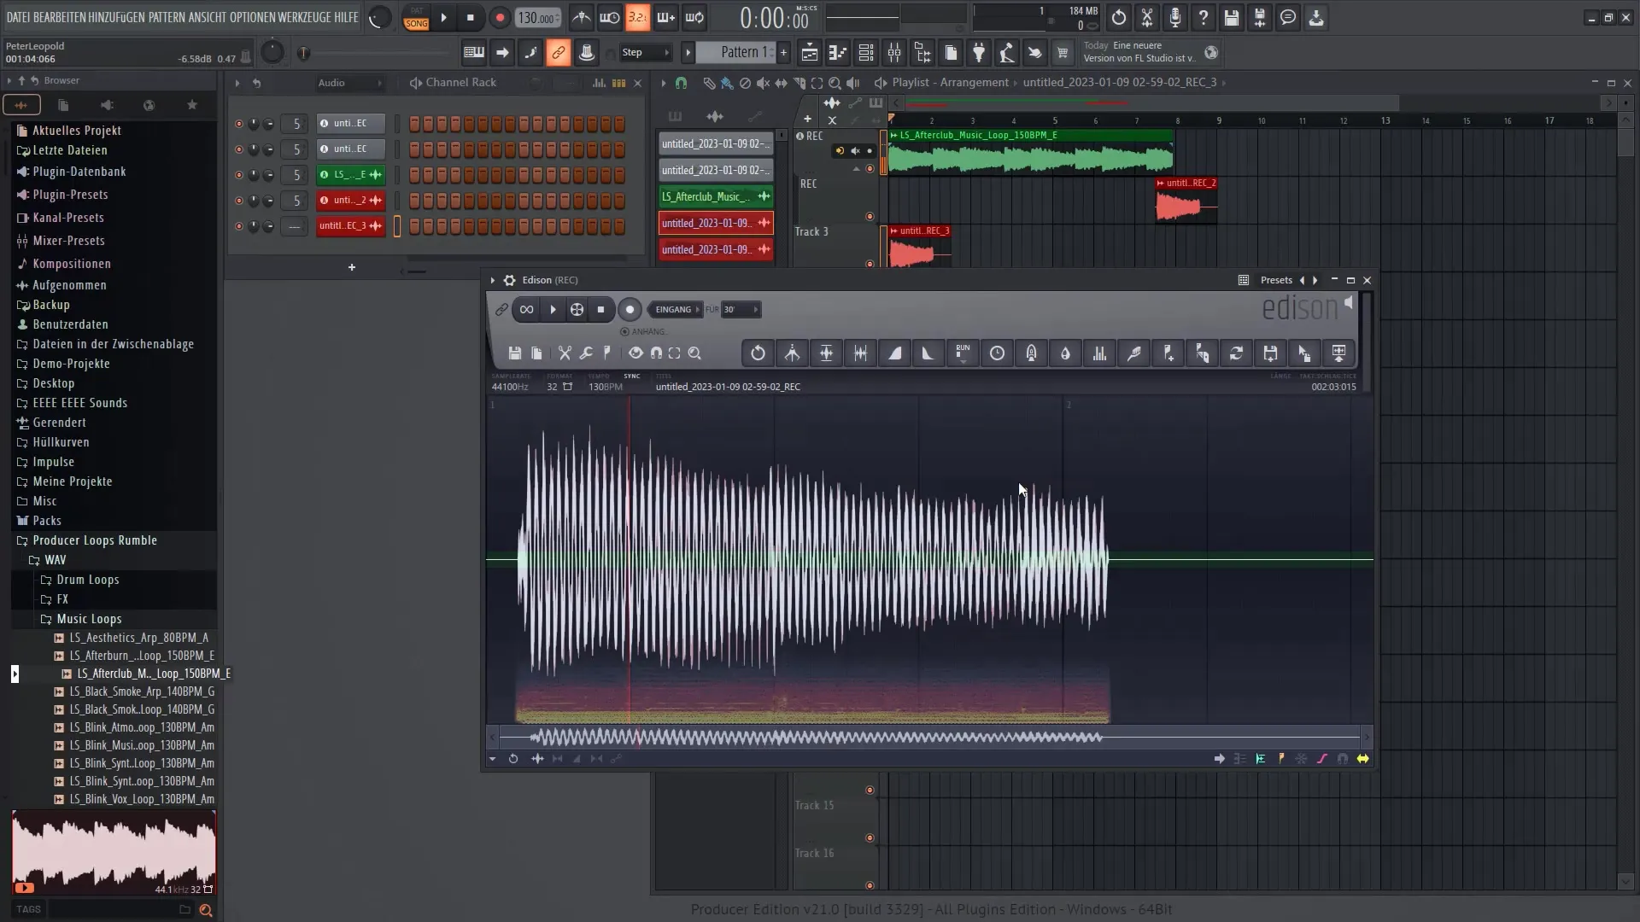Toggle mute LED of untitl..EC_3 channel

238,226
